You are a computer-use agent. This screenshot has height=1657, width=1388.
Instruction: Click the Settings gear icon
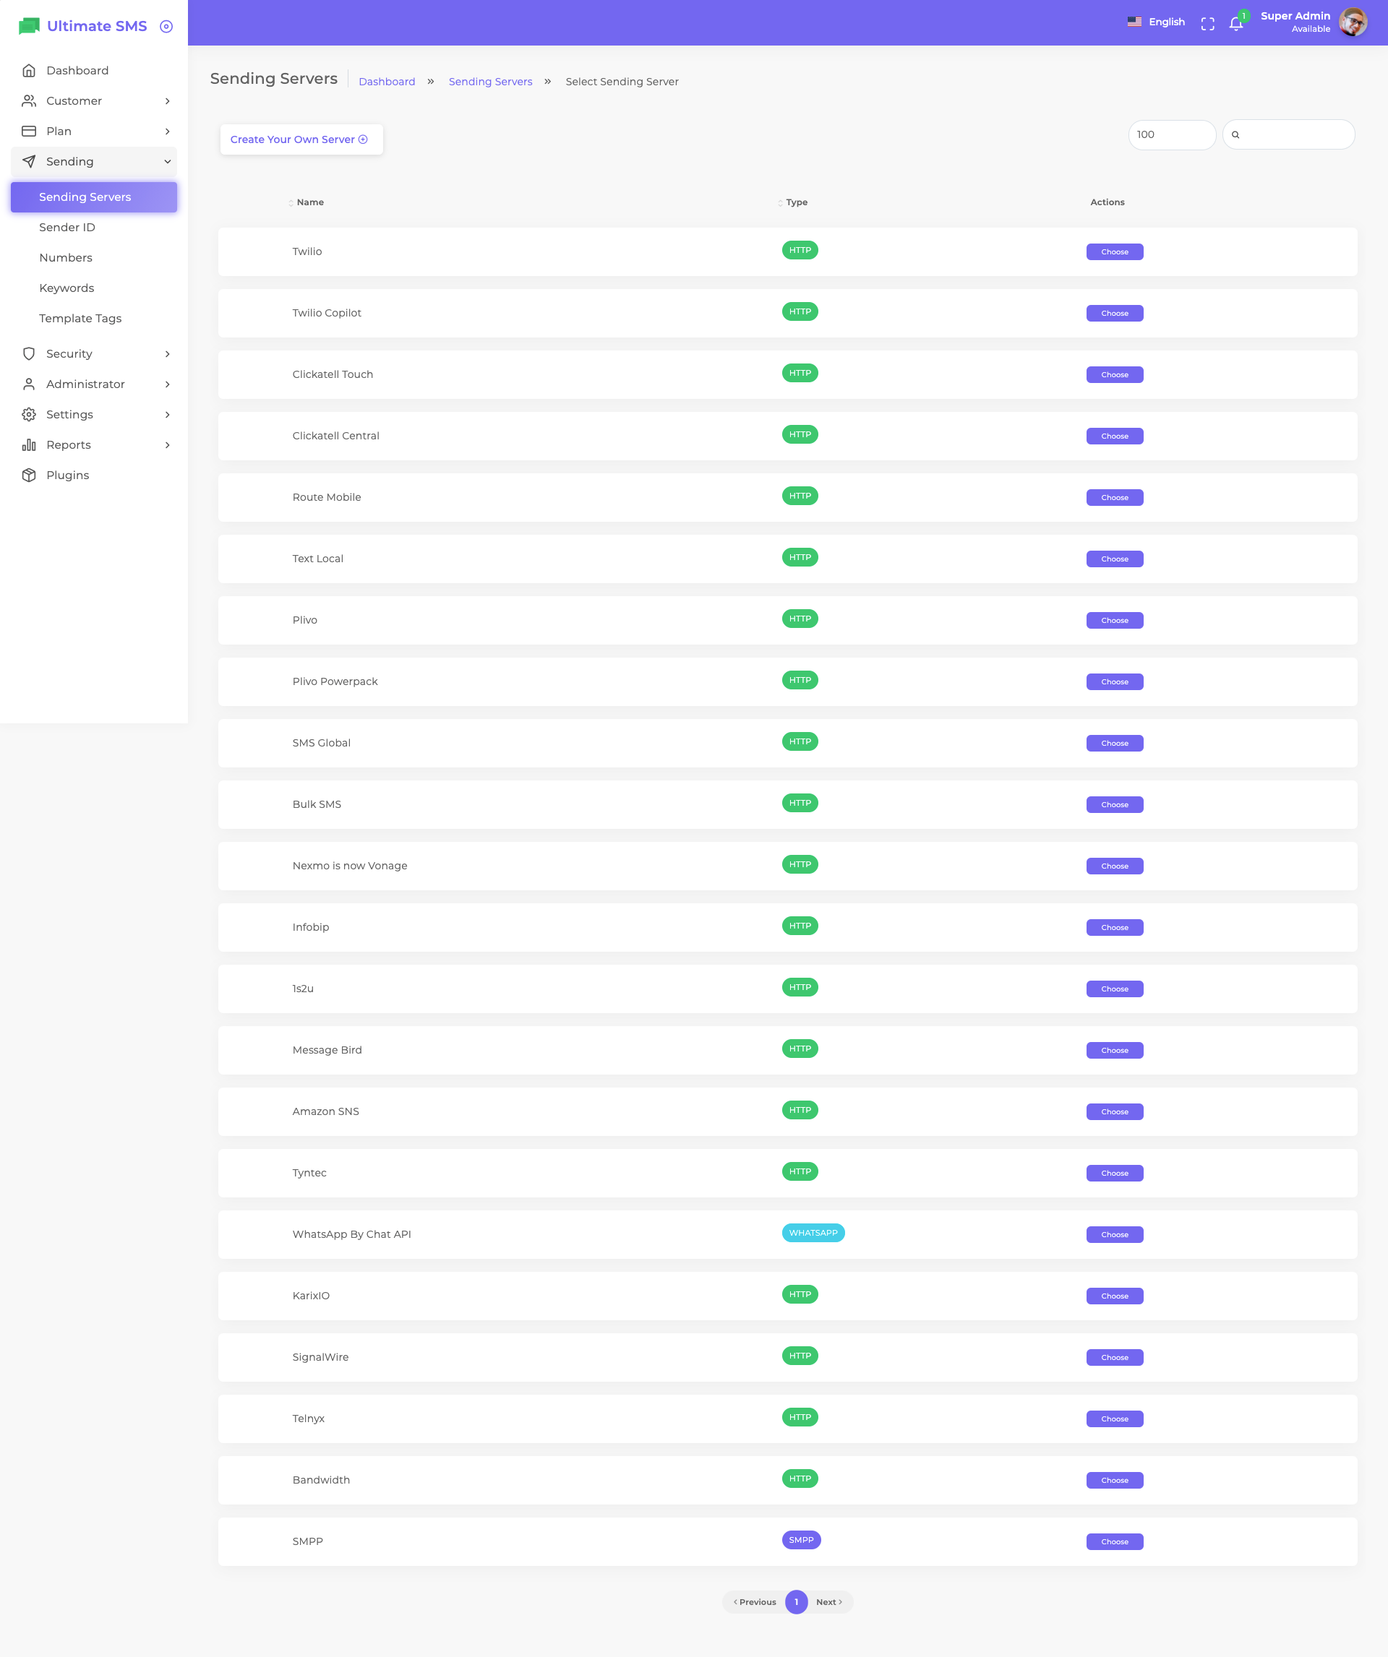[x=29, y=414]
